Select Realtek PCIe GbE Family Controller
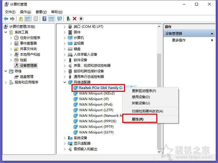218x163 pixels. 100,88
